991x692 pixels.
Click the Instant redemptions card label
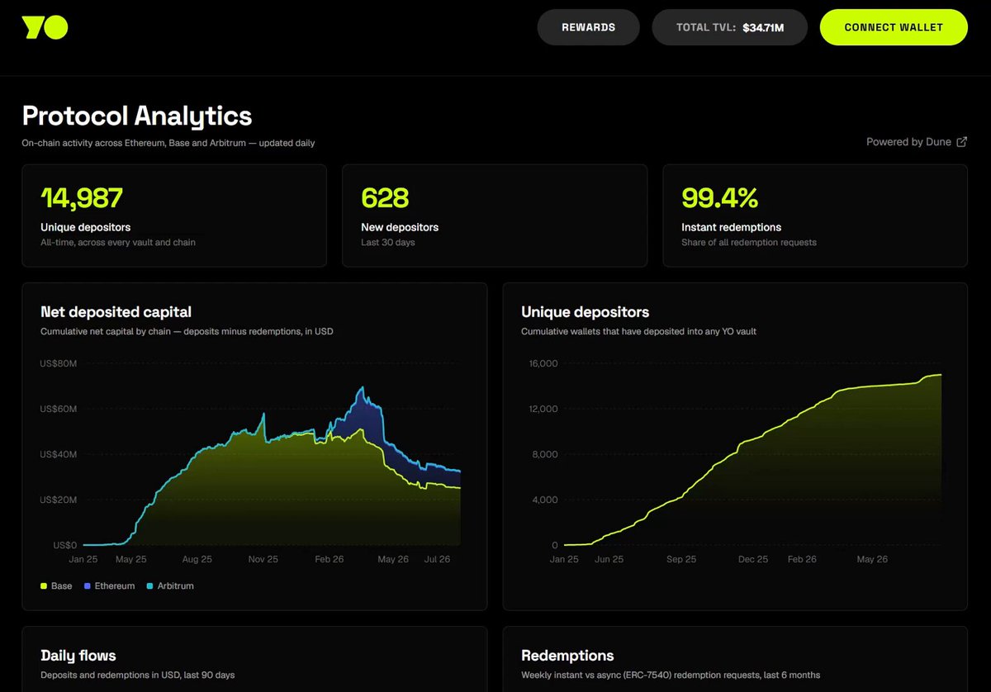coord(731,227)
